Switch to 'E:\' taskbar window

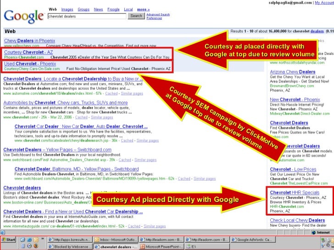pos(207,247)
